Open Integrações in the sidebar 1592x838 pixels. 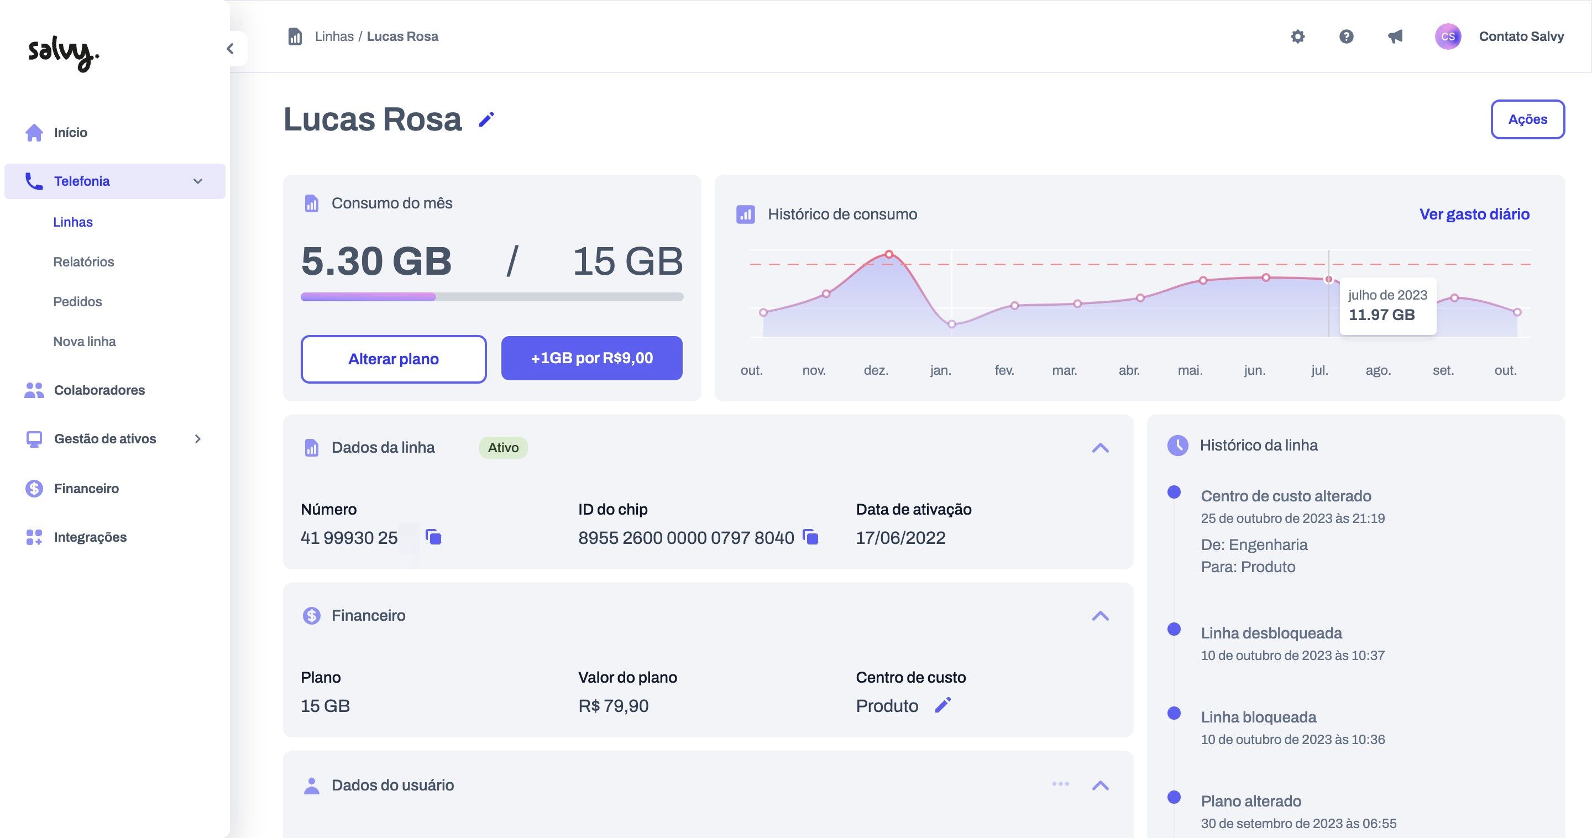pos(90,537)
